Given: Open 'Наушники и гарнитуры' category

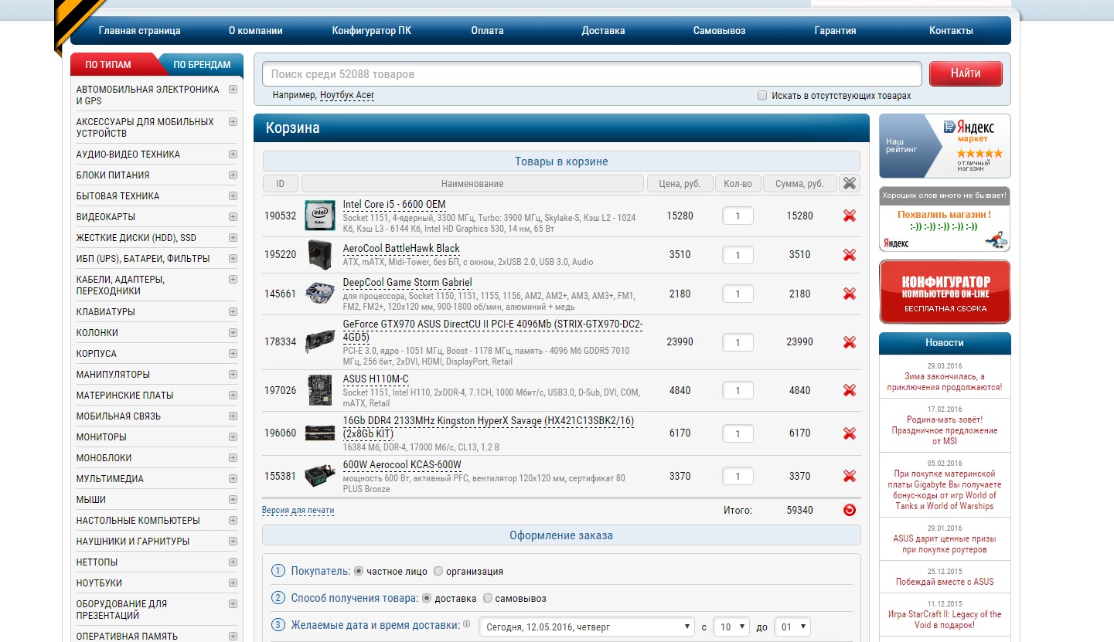Looking at the screenshot, I should [132, 542].
